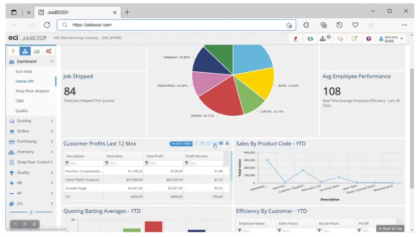
Task: Click the CPI customer row
Action: pyautogui.click(x=145, y=197)
